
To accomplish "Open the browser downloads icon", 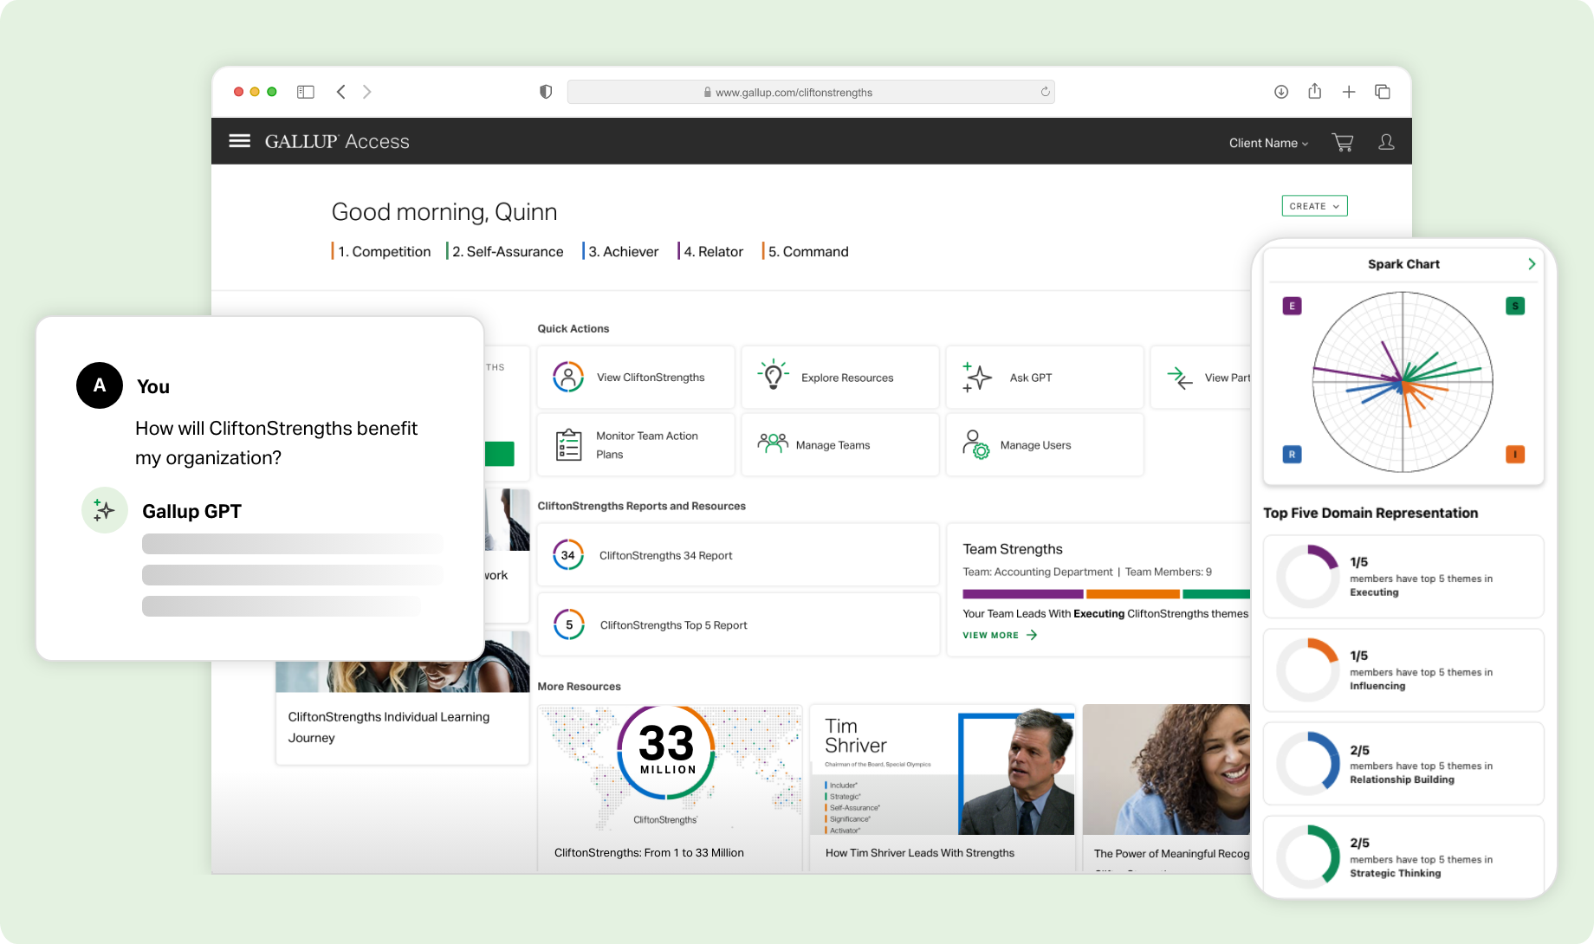I will tap(1281, 92).
